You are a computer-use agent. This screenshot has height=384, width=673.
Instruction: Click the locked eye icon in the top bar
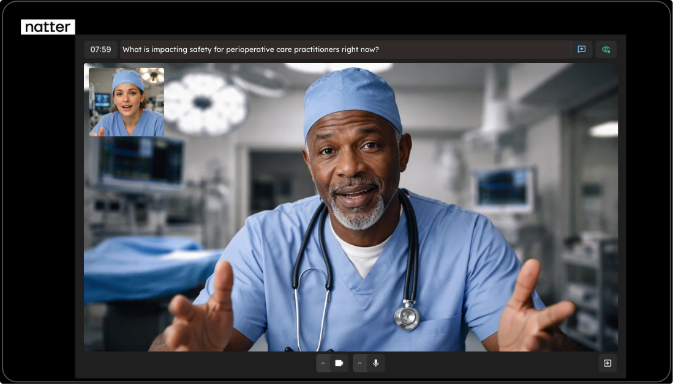(x=606, y=50)
